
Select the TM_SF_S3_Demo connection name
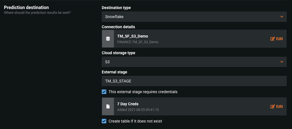pos(133,36)
